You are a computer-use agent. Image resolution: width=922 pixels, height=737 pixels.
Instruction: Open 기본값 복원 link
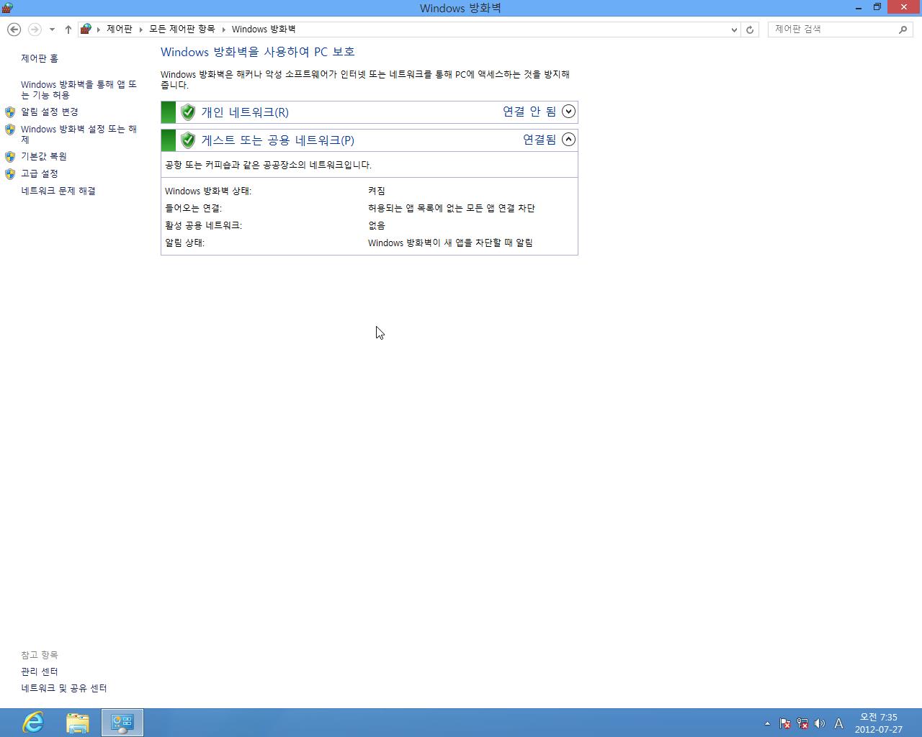click(x=44, y=156)
